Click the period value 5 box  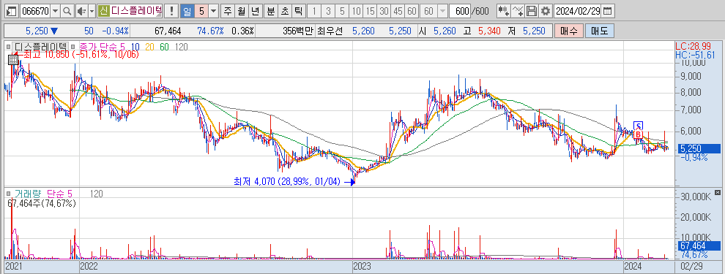pos(201,11)
